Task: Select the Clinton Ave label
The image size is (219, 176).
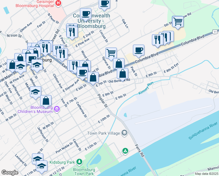Action: (58, 81)
